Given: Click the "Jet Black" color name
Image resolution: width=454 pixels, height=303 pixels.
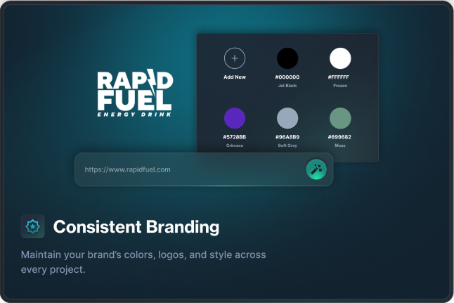Looking at the screenshot, I should (287, 85).
